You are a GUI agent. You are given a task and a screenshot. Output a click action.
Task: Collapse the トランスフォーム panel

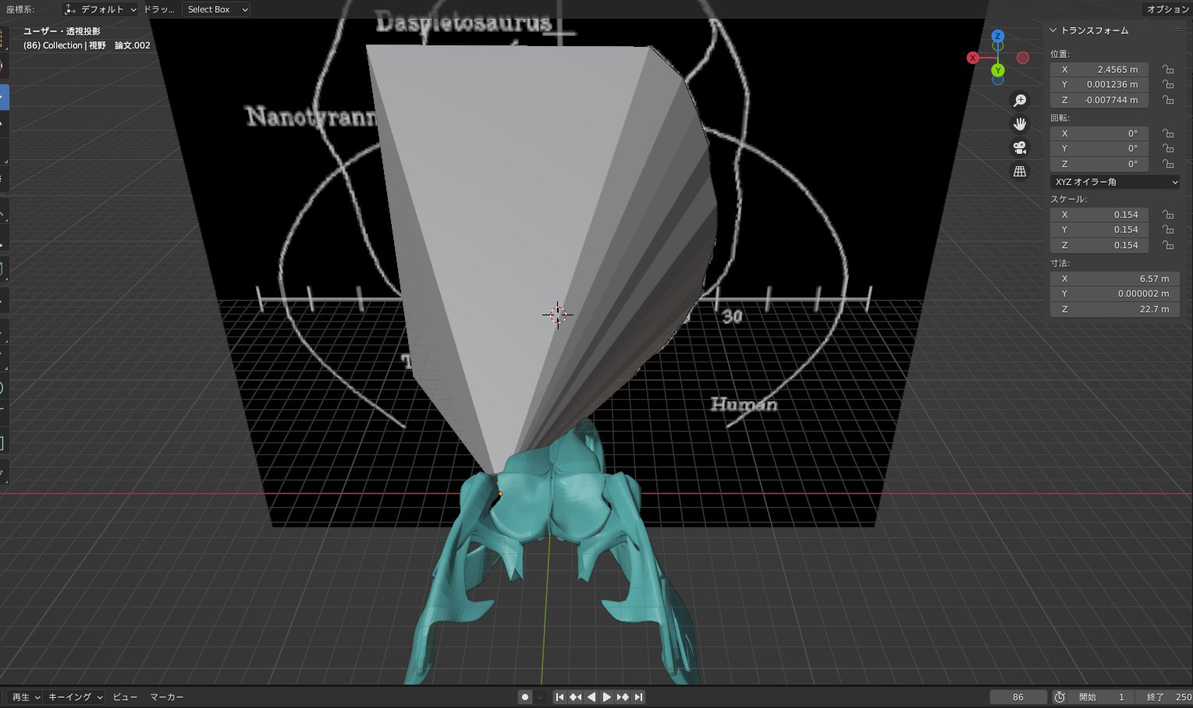tap(1053, 30)
